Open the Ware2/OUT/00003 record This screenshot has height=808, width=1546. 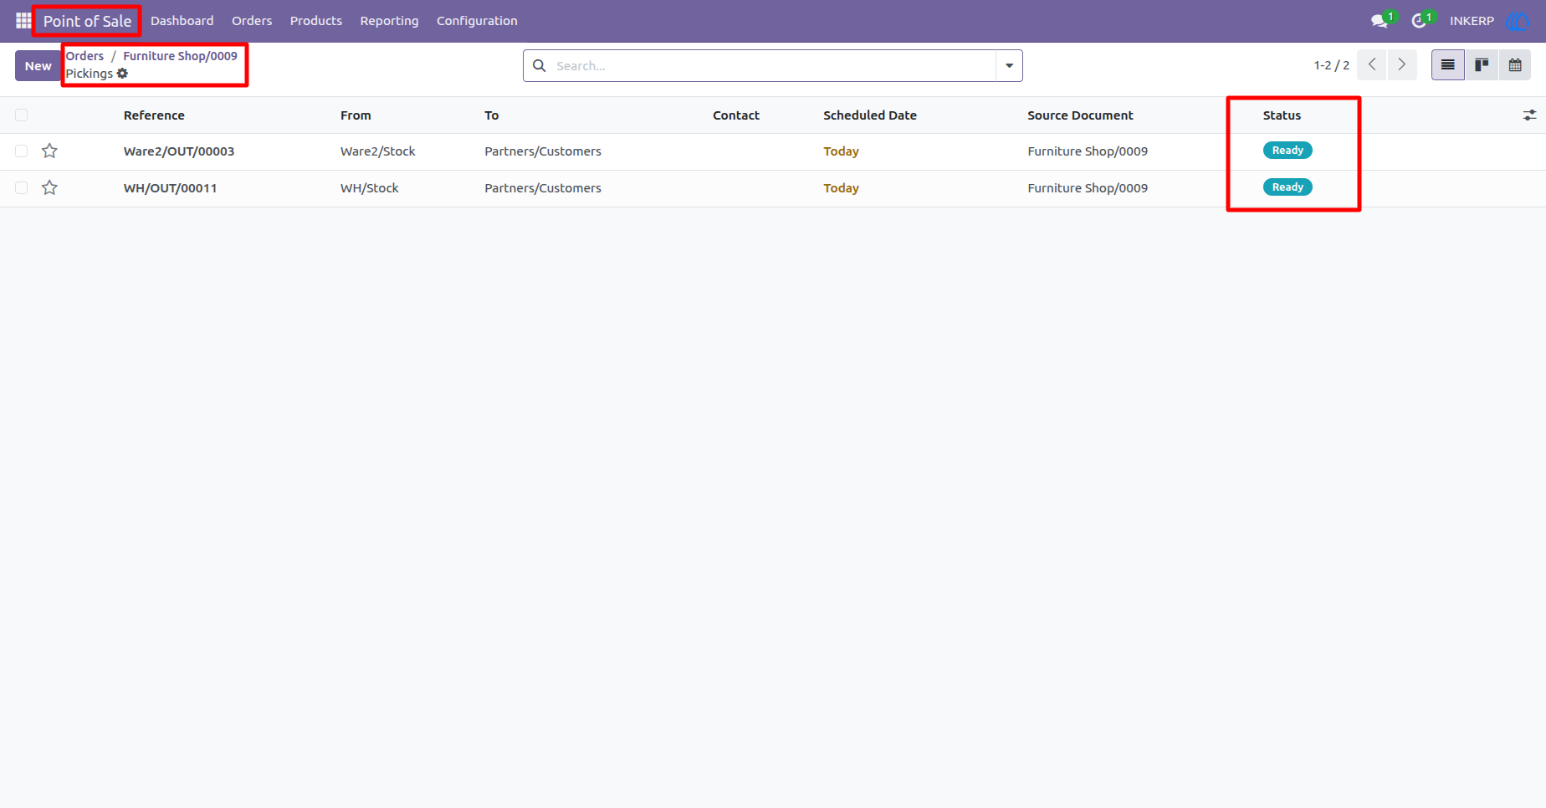point(179,151)
